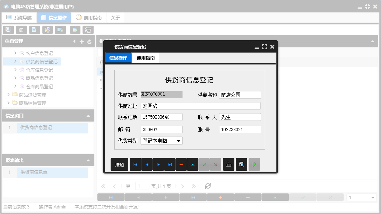Click the document toolbar icon
The height and width of the screenshot is (214, 381).
[x=34, y=30]
